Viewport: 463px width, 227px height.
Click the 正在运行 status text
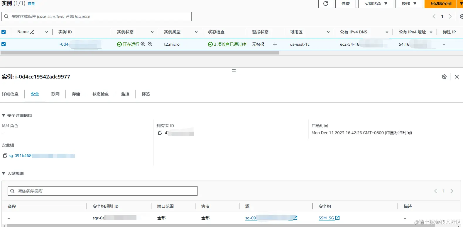131,44
